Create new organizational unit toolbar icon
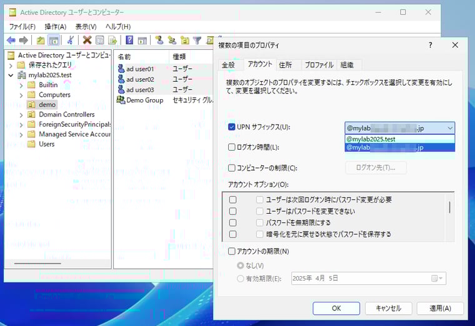The height and width of the screenshot is (326, 475). 185,40
